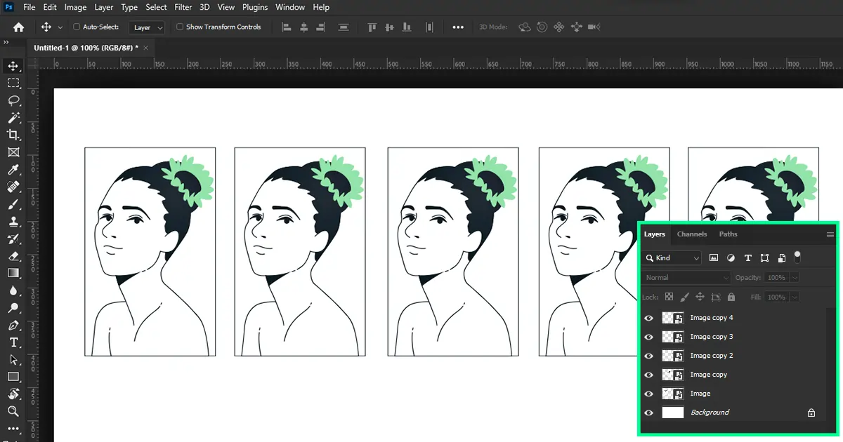Select the Rectangular Marquee tool

(x=13, y=83)
